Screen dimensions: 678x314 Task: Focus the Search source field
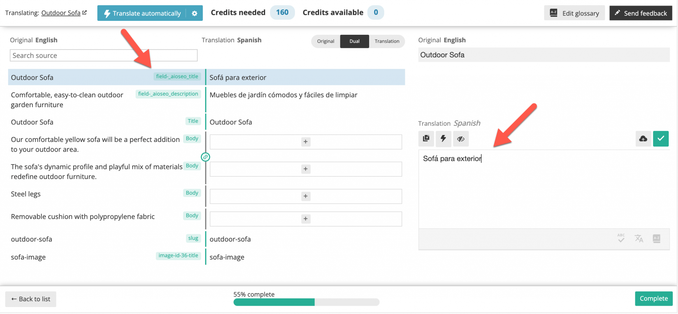[104, 55]
